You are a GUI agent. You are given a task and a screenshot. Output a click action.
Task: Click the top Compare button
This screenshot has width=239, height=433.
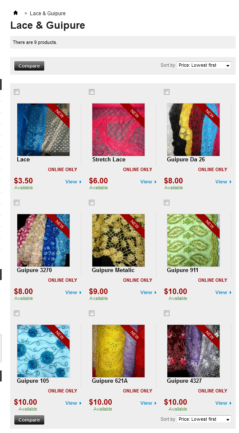point(29,66)
